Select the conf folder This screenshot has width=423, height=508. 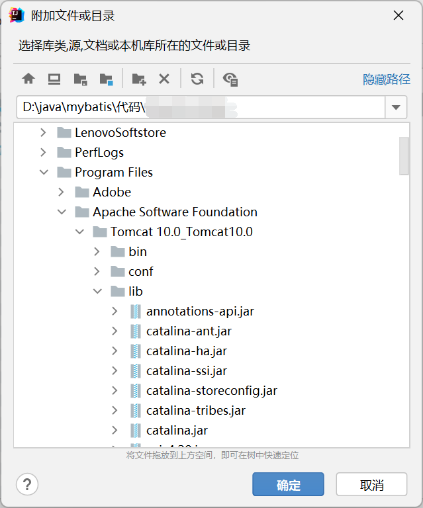(140, 271)
